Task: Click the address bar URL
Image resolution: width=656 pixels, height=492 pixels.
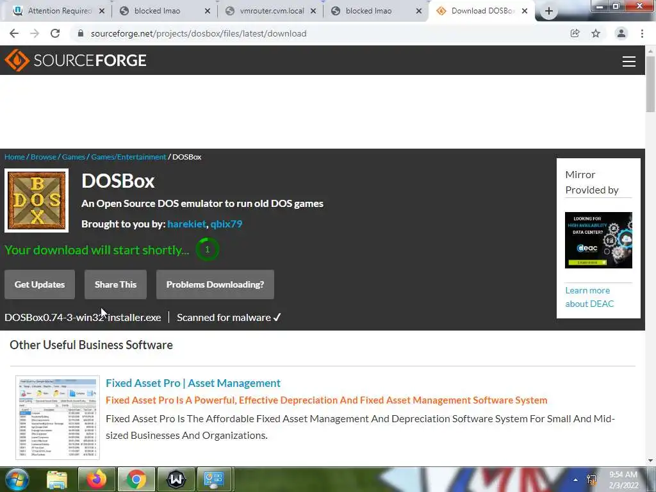Action: click(x=199, y=33)
